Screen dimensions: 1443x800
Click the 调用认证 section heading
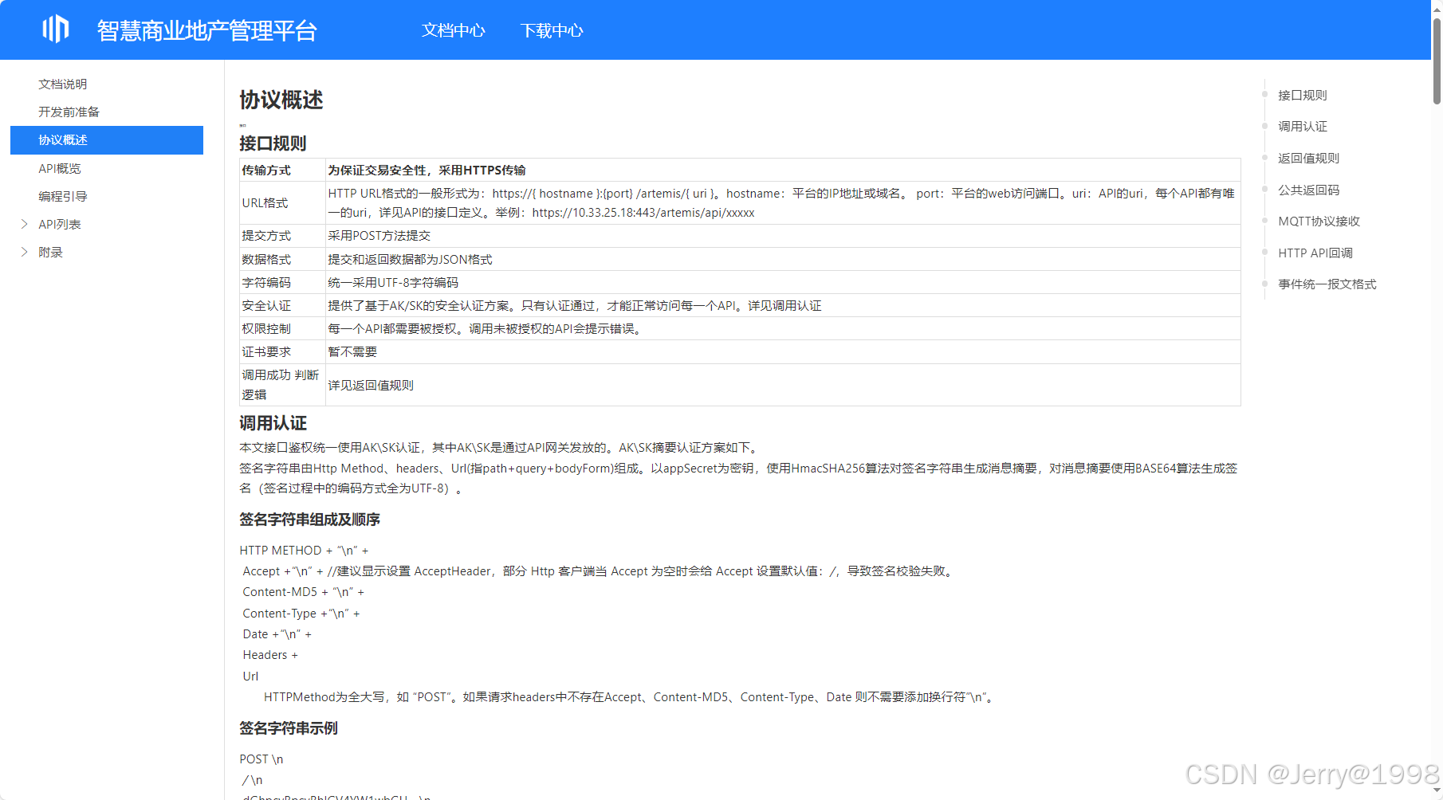coord(273,423)
